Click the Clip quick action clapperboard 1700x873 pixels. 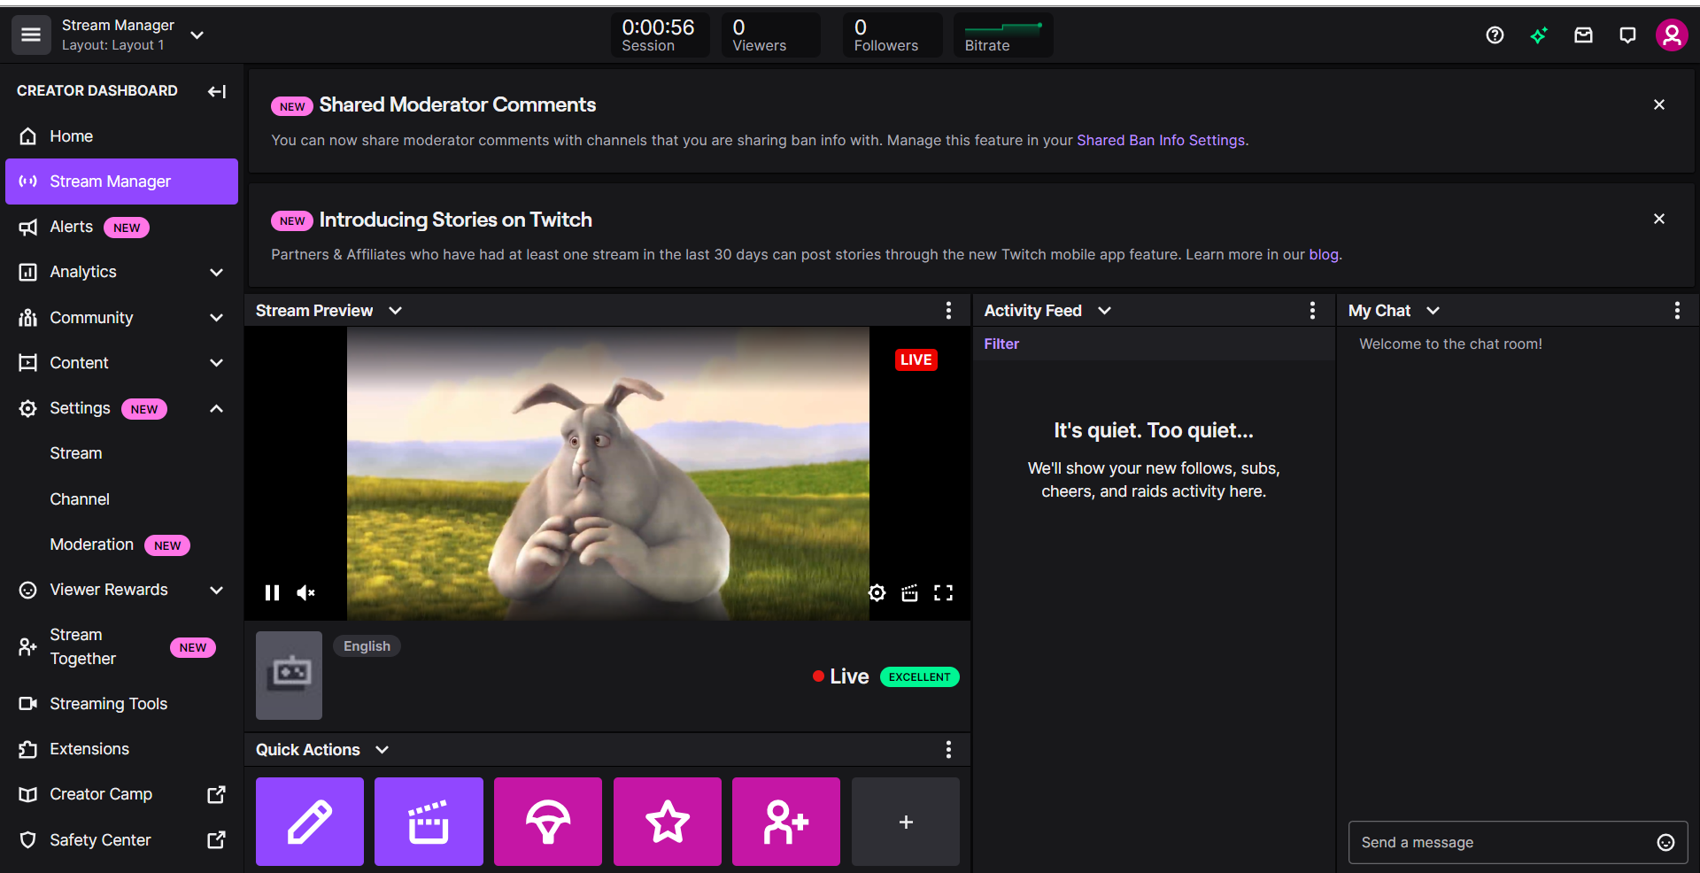point(429,822)
